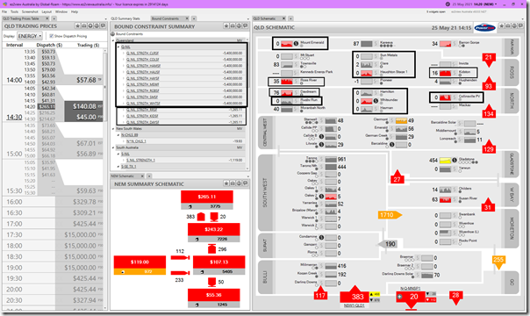Screen dimensions: 530x316
Task: Open Q_NIL_STRGTH_CLRSF constraint link
Action: point(142,53)
